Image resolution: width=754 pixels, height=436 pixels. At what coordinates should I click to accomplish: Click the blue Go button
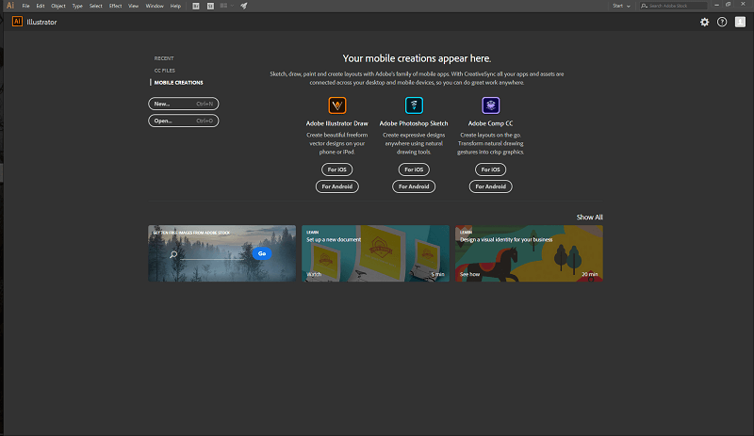point(262,253)
